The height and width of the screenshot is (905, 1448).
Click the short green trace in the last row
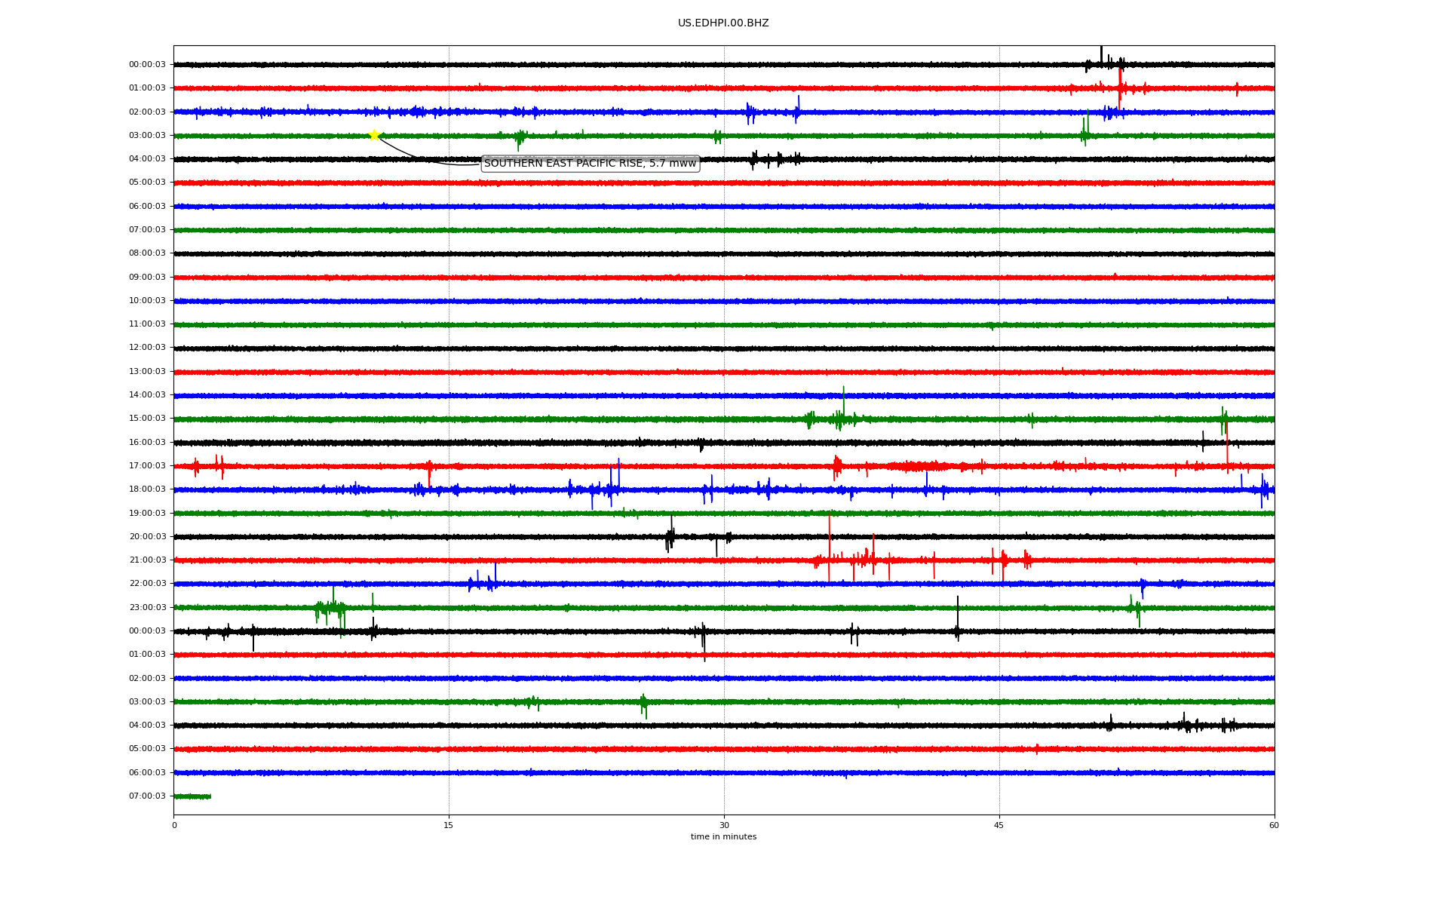tap(192, 796)
